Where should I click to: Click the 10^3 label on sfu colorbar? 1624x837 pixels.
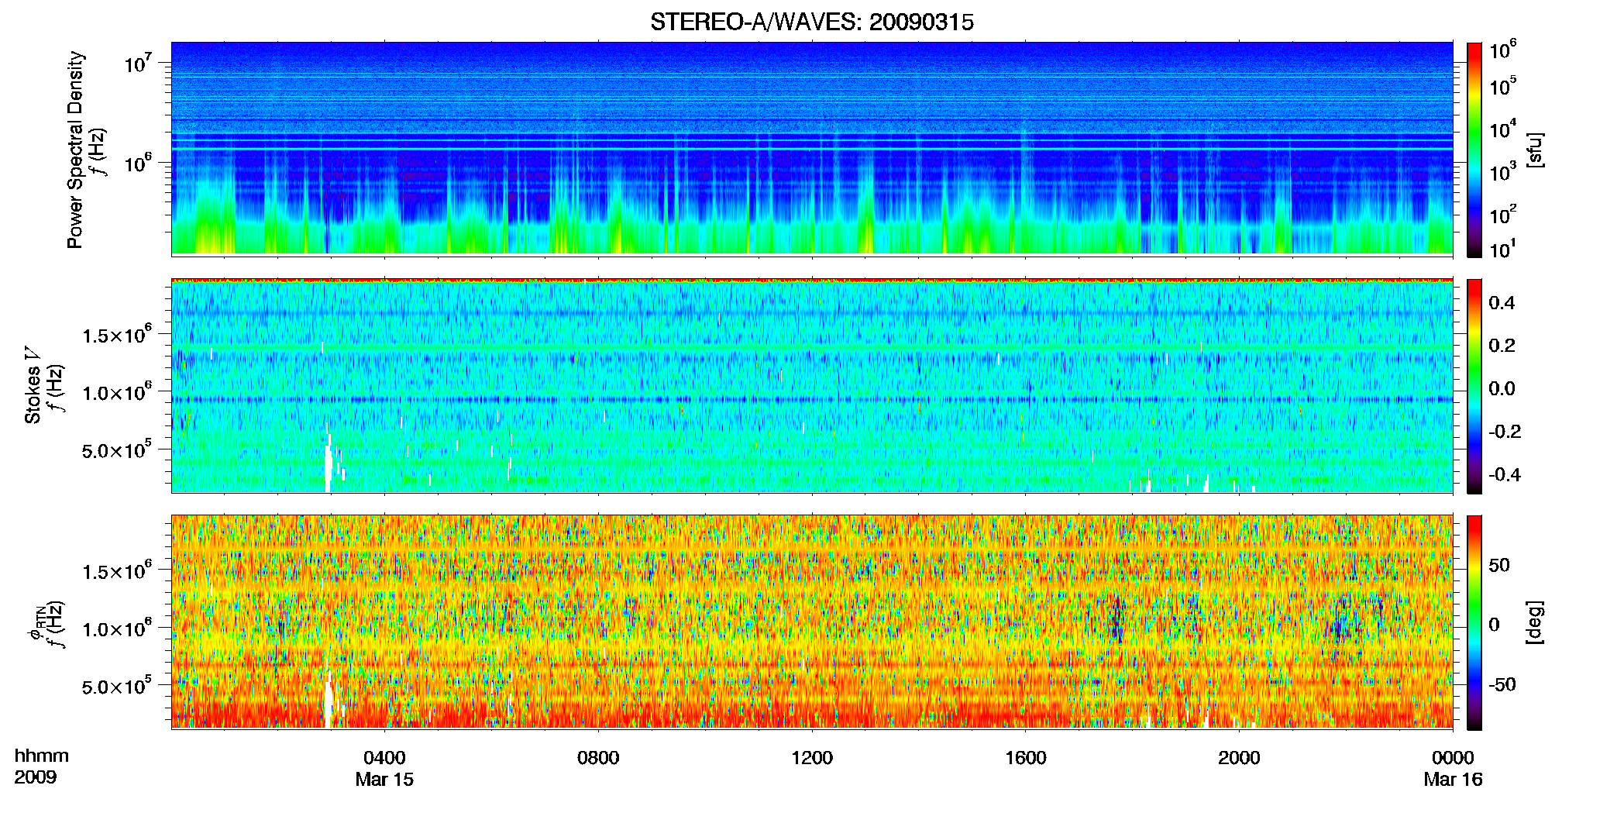pyautogui.click(x=1503, y=172)
